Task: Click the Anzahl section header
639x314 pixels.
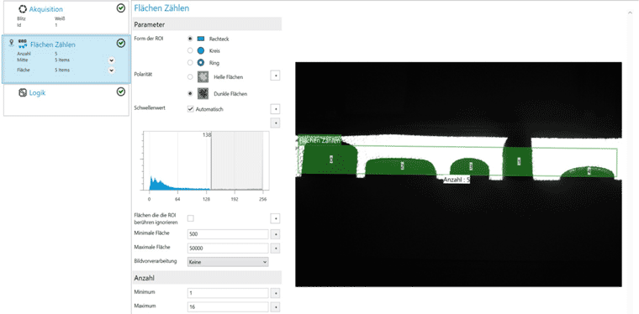Action: pos(207,278)
